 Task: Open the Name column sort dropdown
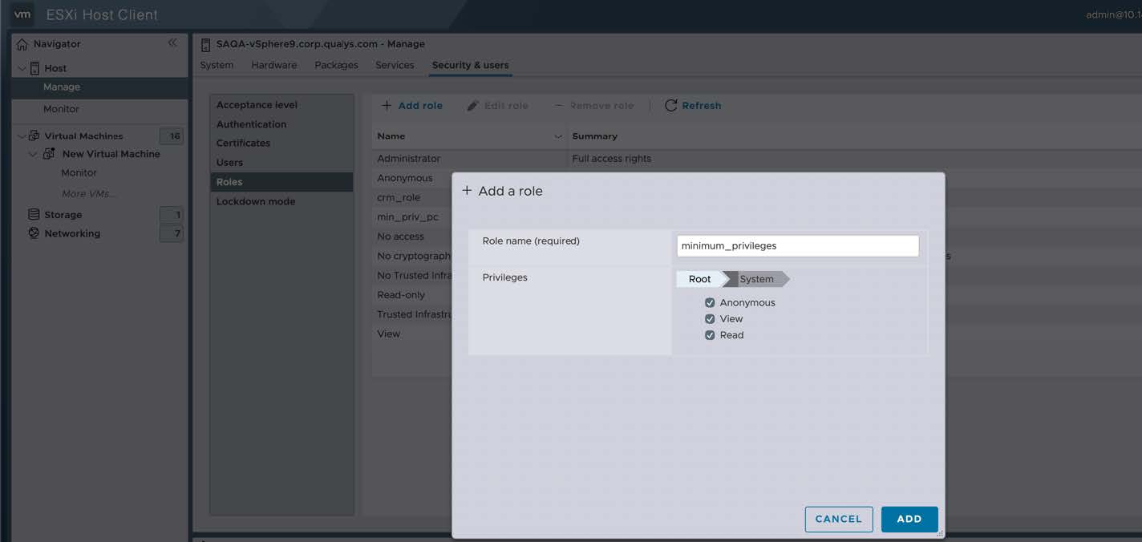click(558, 136)
